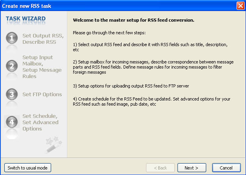Go to 'Set Schedule, Set Advanced Options' step
246x175 pixels.
point(41,122)
